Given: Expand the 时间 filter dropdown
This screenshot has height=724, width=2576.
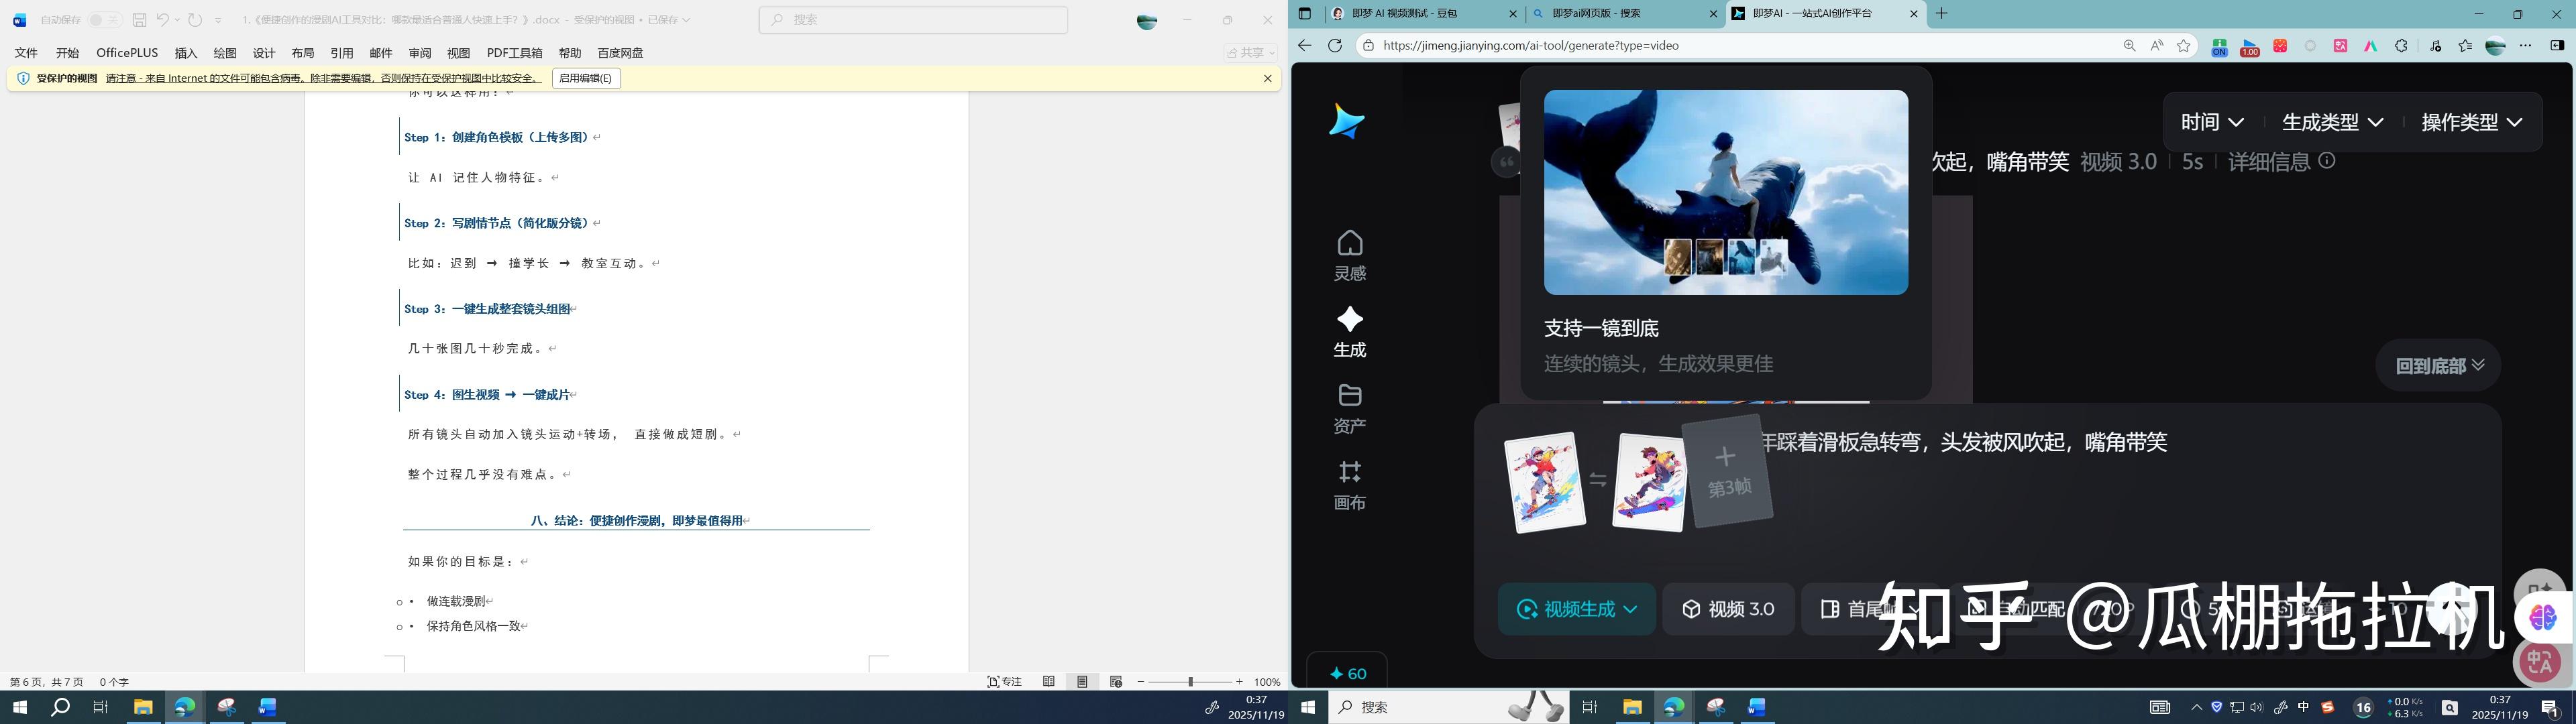Looking at the screenshot, I should click(x=2212, y=122).
